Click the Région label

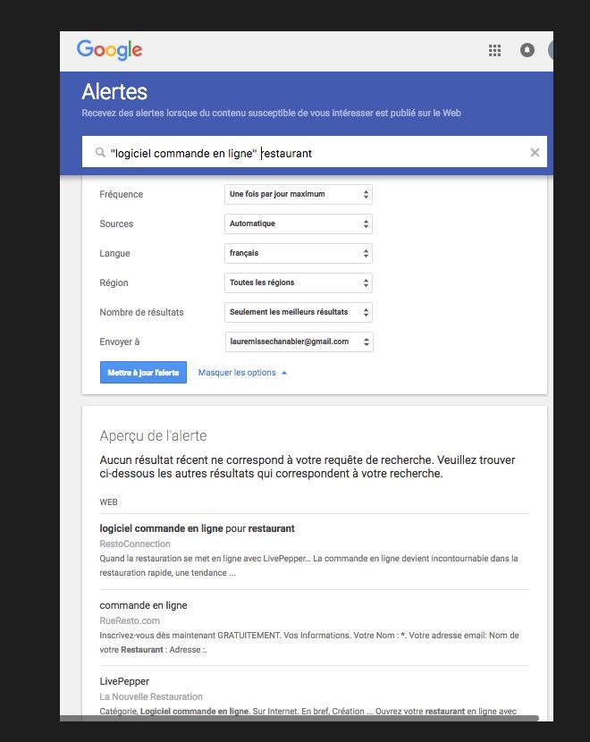tap(114, 283)
